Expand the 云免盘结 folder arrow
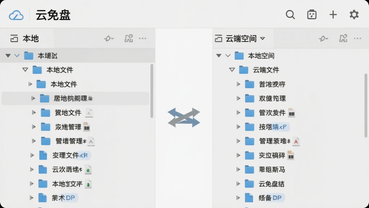This screenshot has height=208, width=369. tap(238, 184)
